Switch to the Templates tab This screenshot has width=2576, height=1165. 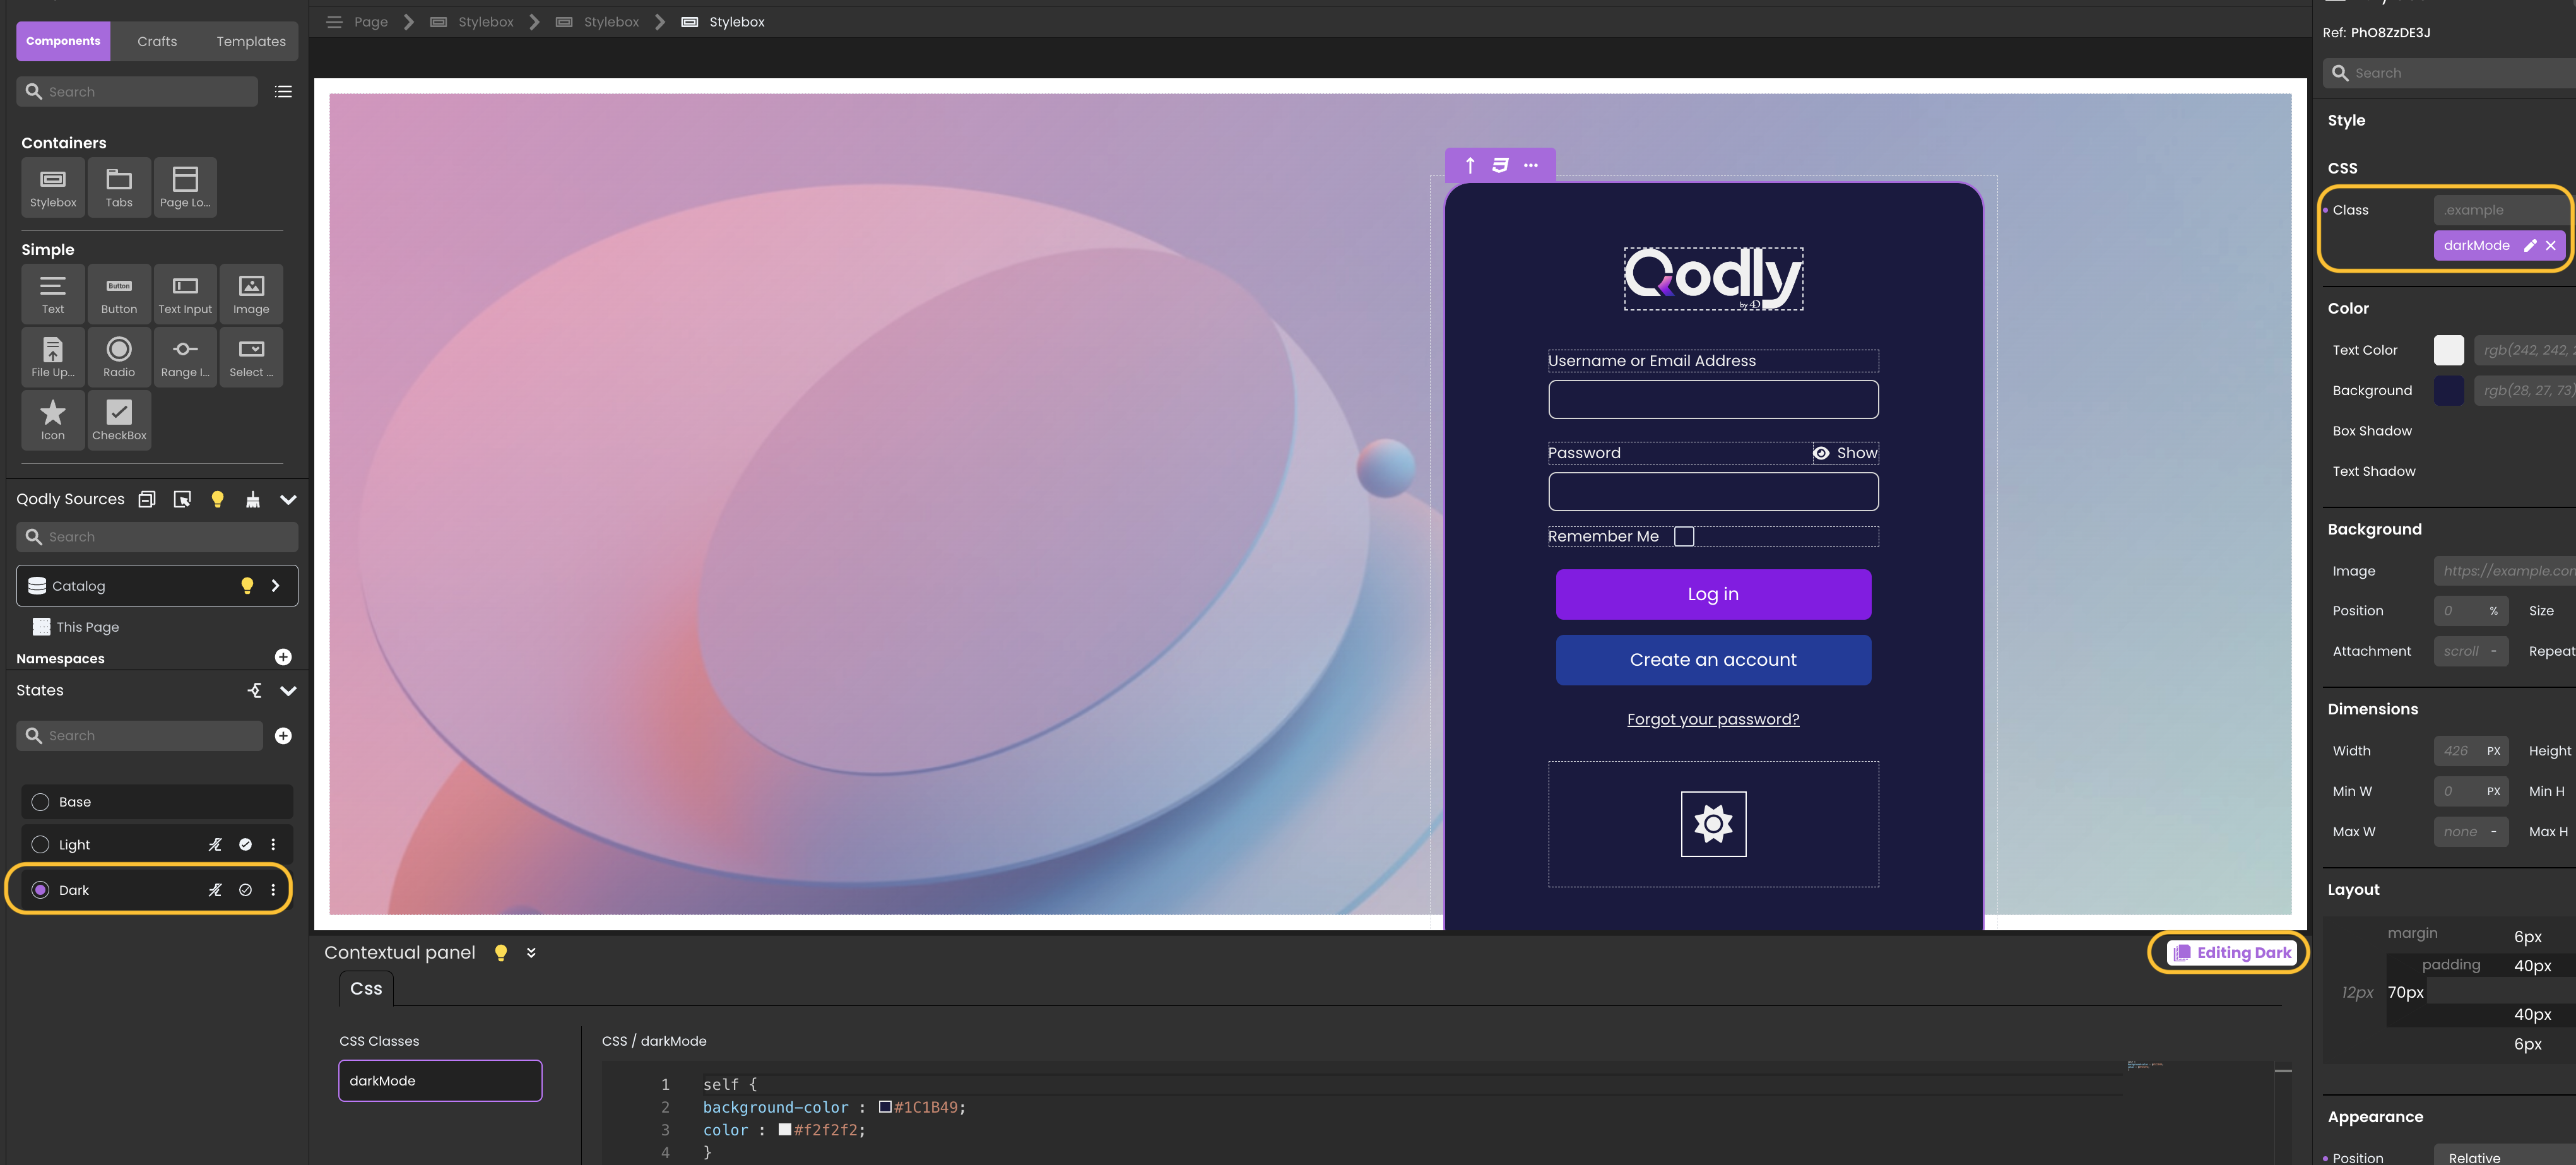pos(251,41)
